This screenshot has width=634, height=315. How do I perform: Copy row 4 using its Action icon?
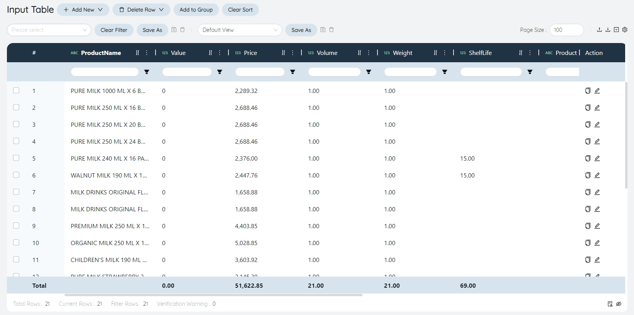(588, 141)
